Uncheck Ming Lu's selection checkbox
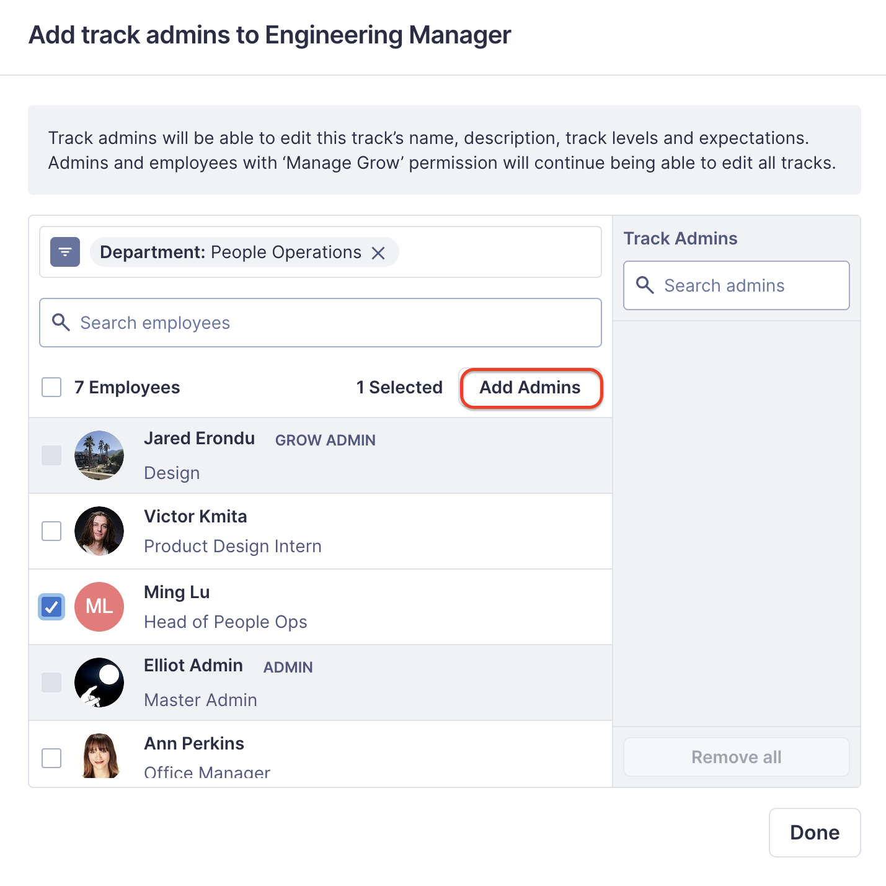The height and width of the screenshot is (886, 886). click(x=51, y=607)
